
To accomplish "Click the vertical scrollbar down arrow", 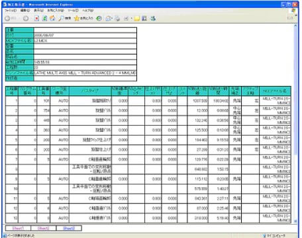I will coord(295,221).
